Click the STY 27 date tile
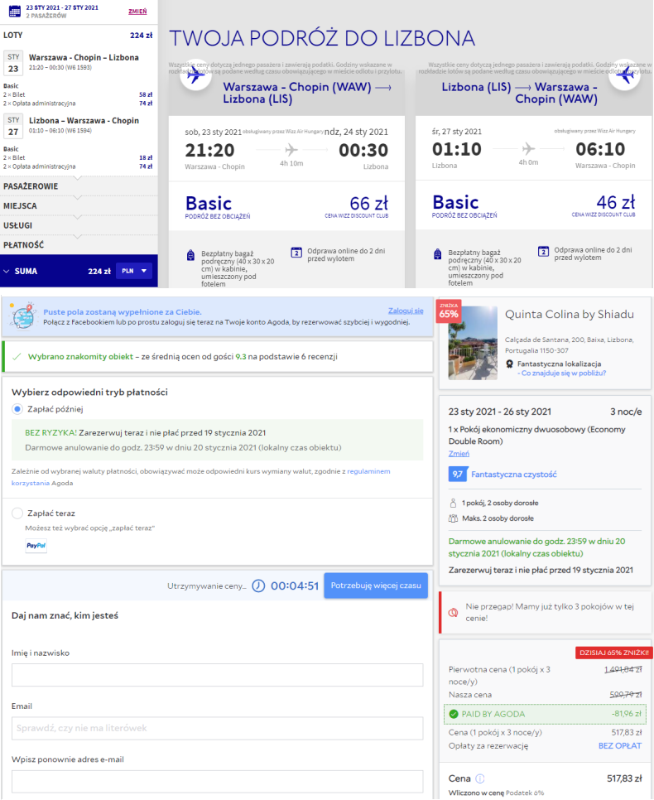This screenshot has height=800, width=654. click(13, 126)
